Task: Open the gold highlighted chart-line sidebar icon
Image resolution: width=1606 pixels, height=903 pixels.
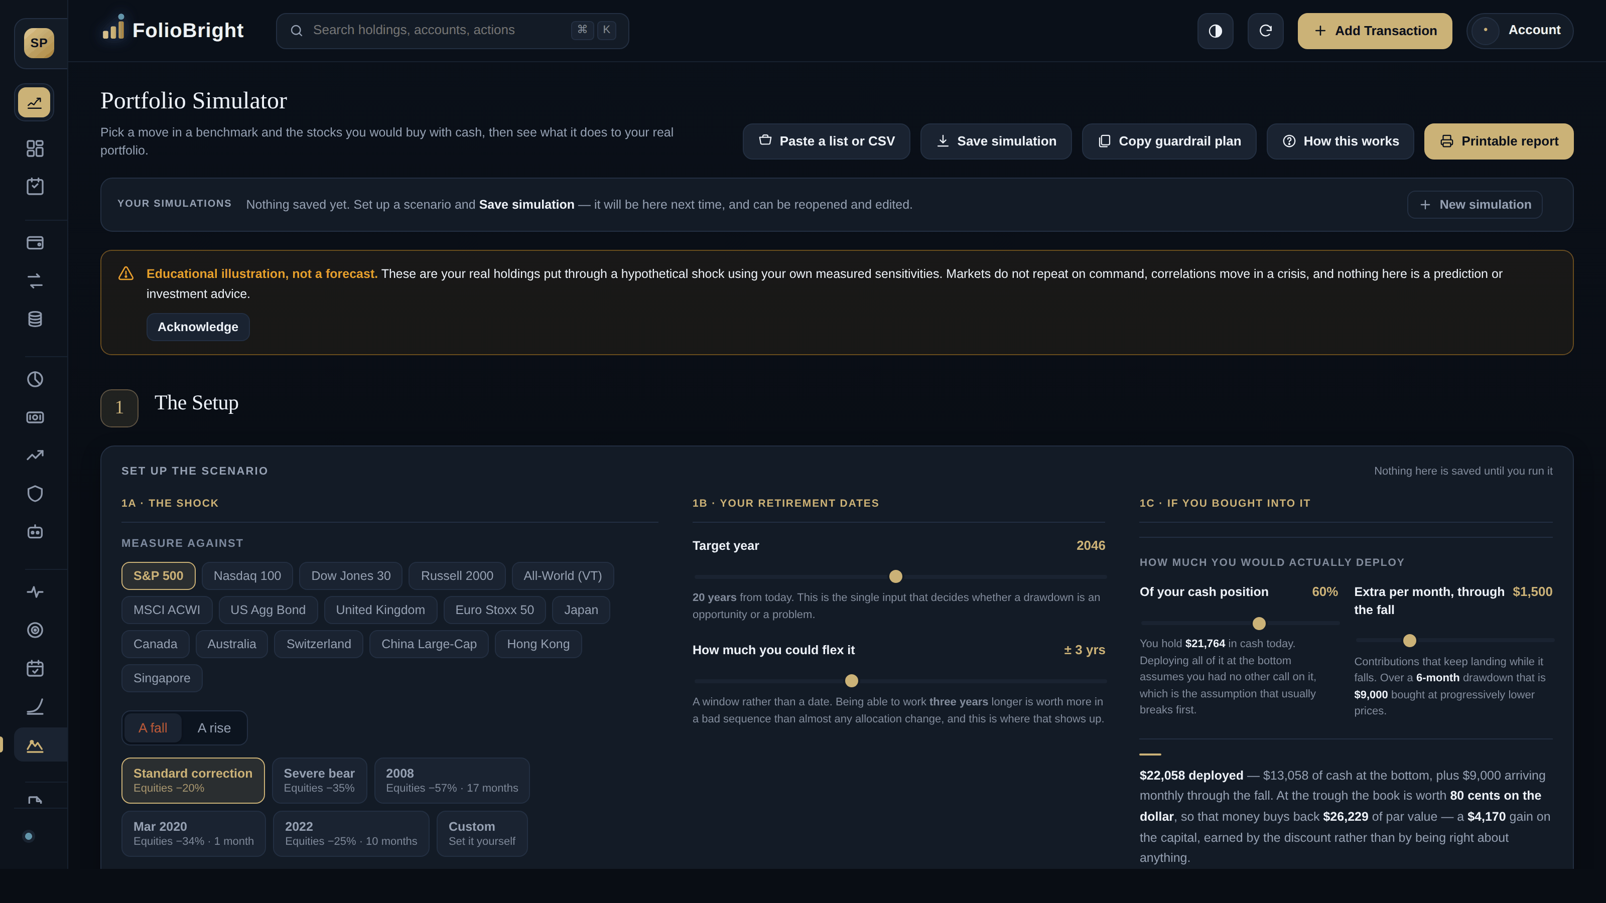Action: click(34, 102)
